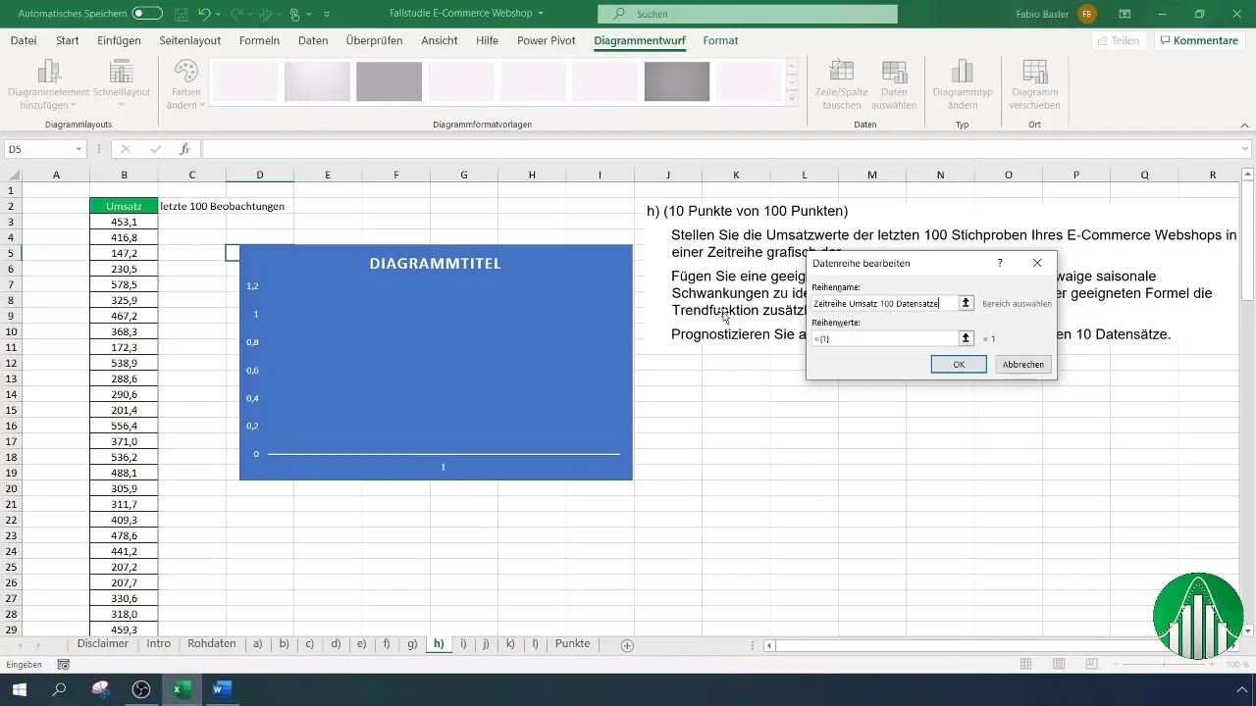Click in the Reihenwerte input field
The height and width of the screenshot is (706, 1256).
coord(884,338)
